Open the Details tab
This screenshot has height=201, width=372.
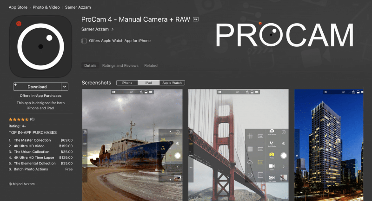pyautogui.click(x=90, y=65)
